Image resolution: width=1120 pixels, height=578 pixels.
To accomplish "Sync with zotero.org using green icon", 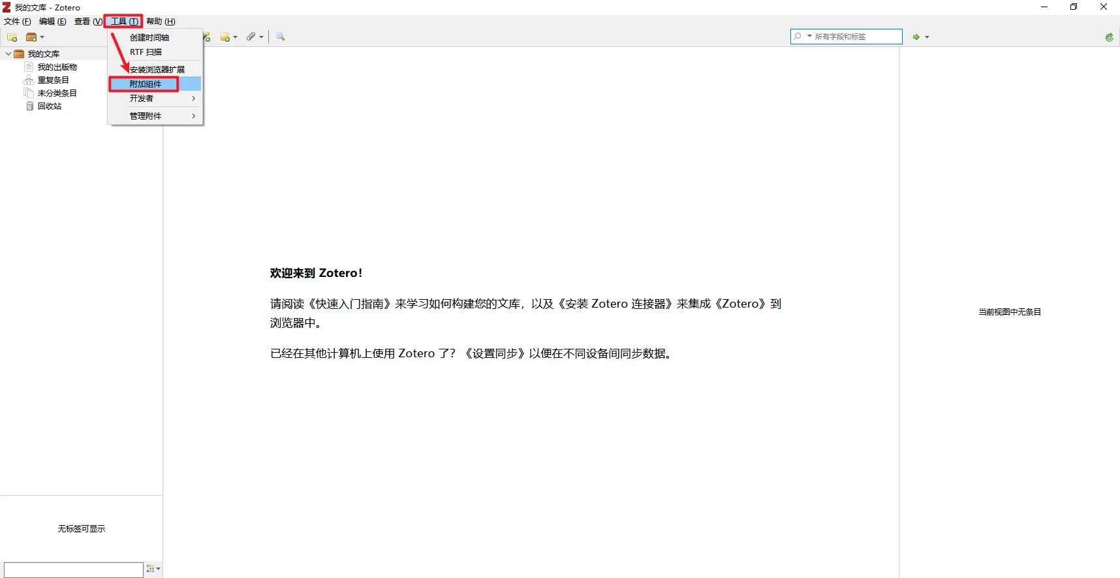I will pyautogui.click(x=1109, y=37).
